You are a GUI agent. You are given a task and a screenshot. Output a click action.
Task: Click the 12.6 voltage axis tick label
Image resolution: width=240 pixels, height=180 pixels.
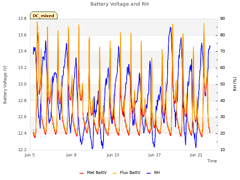tap(22, 117)
